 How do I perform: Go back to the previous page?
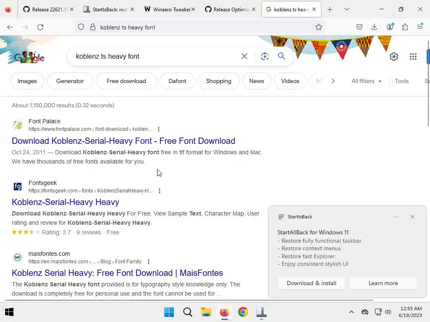(x=10, y=27)
